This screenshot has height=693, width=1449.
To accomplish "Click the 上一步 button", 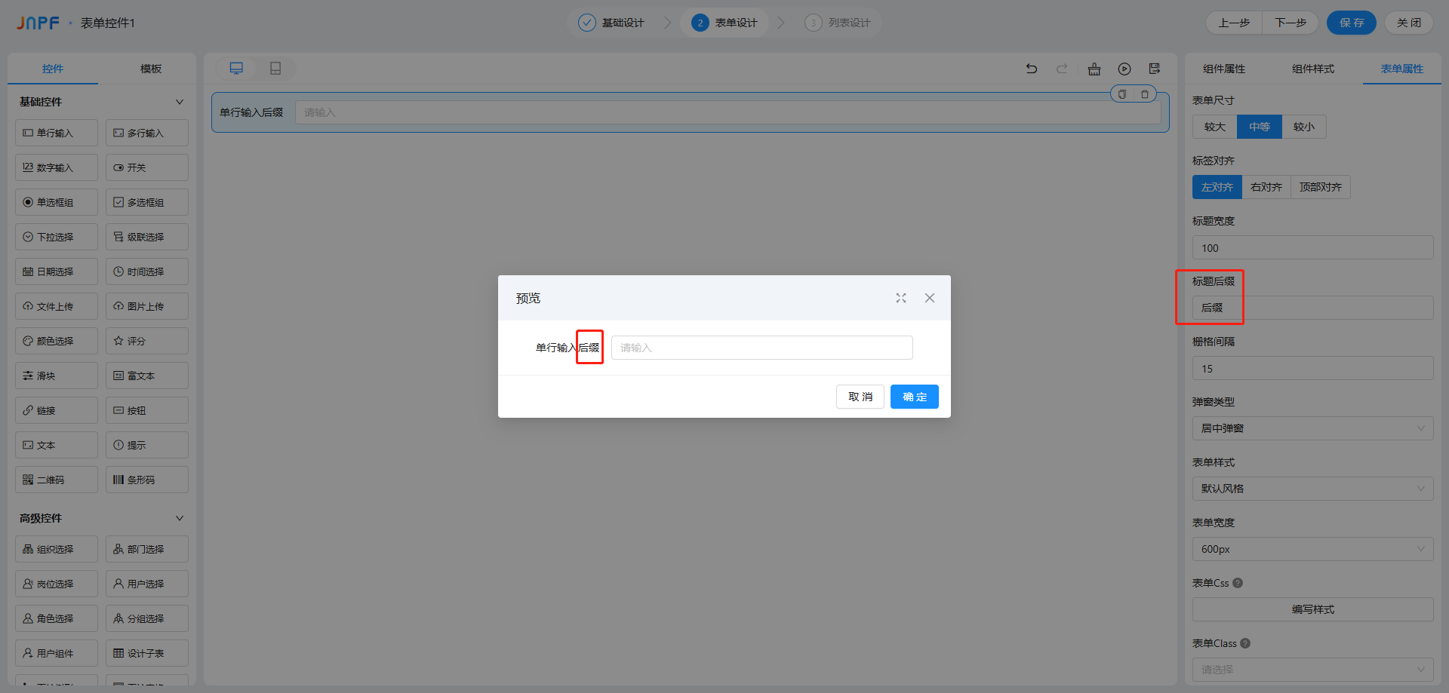I will (1234, 23).
